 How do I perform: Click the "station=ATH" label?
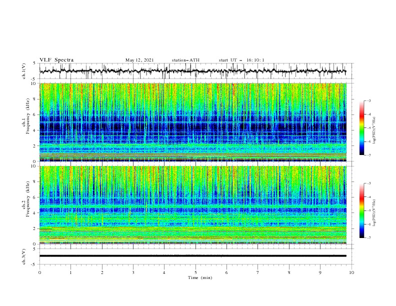185,60
